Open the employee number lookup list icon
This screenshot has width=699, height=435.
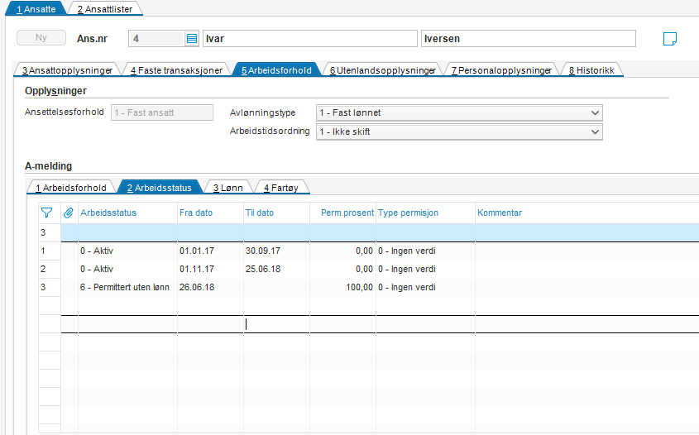point(192,39)
